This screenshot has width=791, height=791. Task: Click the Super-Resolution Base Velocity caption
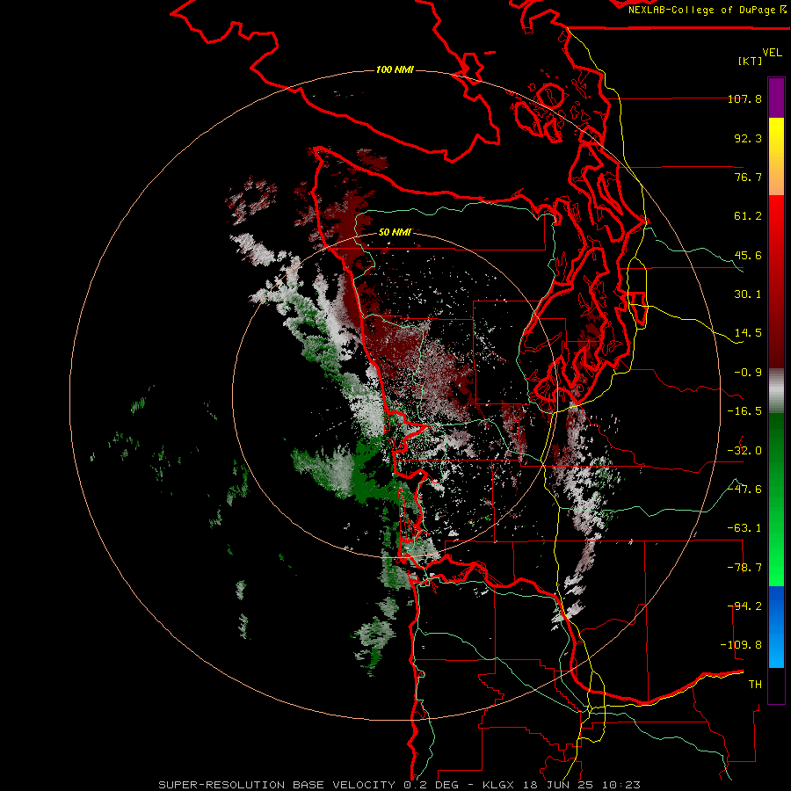[400, 785]
